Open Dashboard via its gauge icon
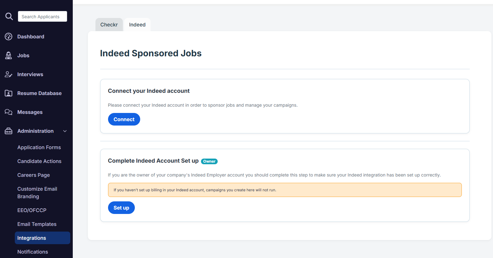Viewport: 493px width, 258px height. pyautogui.click(x=9, y=36)
